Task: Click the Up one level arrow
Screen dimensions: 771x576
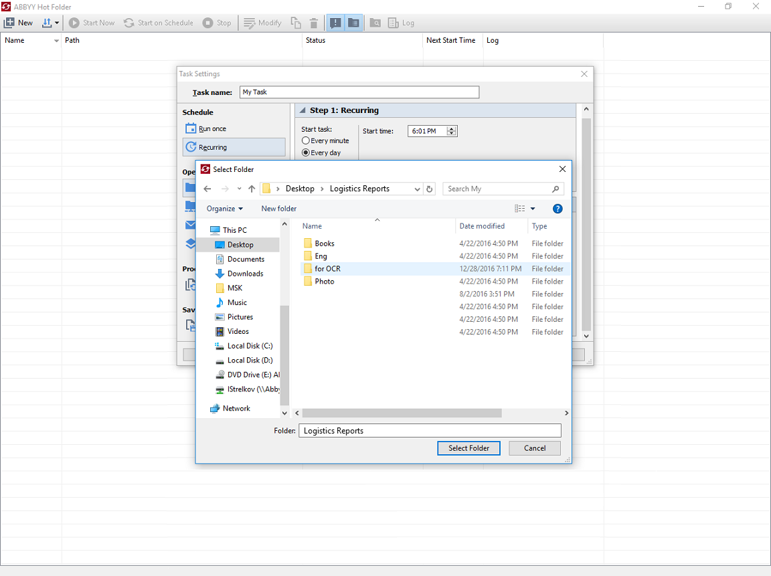Action: (x=252, y=189)
